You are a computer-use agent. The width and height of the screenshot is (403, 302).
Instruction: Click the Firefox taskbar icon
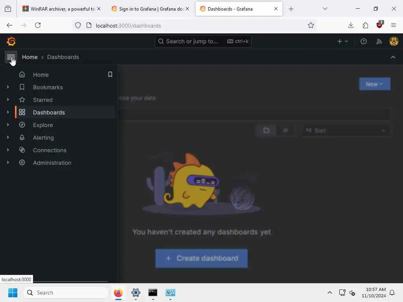118,293
